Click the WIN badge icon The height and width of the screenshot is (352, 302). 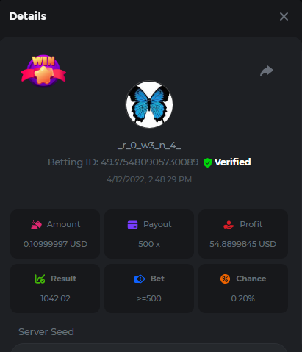(x=43, y=71)
